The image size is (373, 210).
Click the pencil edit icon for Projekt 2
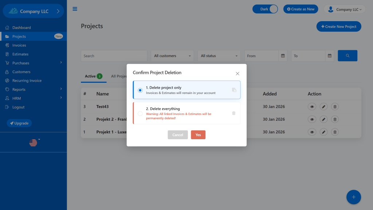click(x=323, y=119)
